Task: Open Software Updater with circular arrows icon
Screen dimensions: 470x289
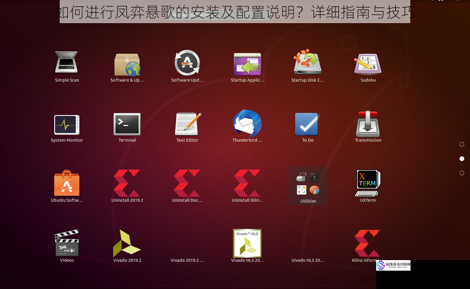Action: click(187, 62)
